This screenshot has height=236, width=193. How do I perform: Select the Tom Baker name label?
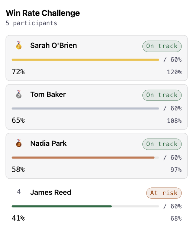click(48, 94)
